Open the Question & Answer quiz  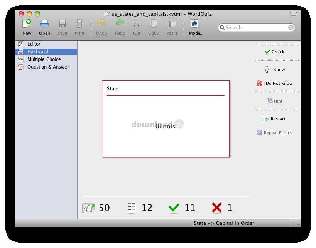(x=46, y=67)
